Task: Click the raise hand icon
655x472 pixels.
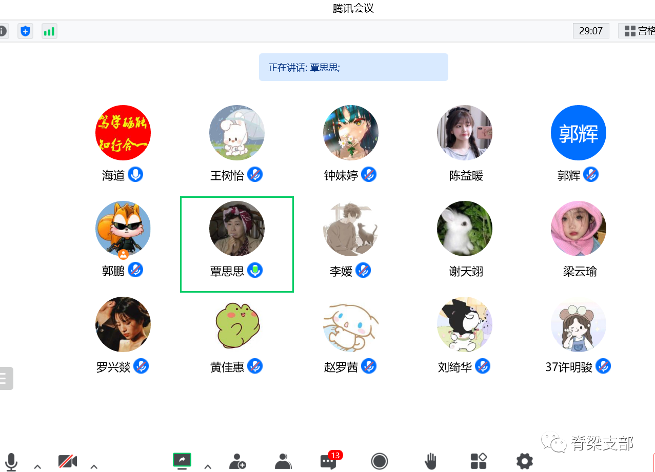Action: (431, 461)
